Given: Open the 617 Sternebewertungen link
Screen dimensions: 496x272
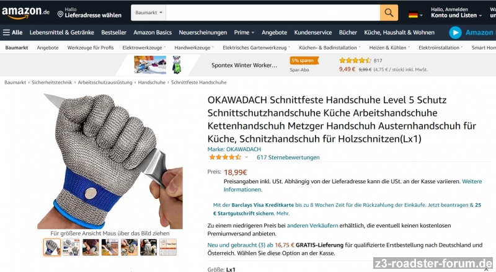Looking at the screenshot, I should [x=288, y=157].
